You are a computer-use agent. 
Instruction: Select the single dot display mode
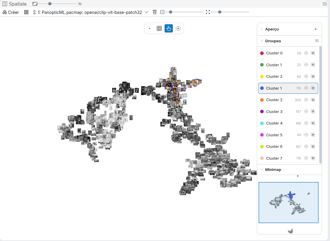[150, 28]
